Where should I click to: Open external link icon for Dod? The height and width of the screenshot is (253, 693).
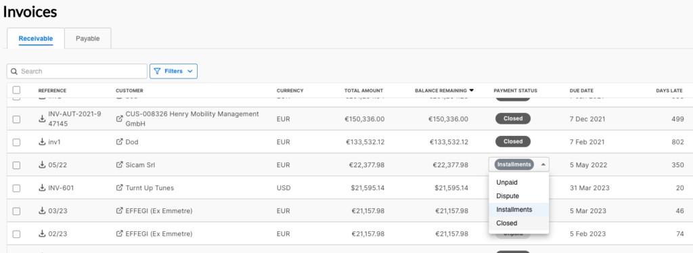coord(119,142)
